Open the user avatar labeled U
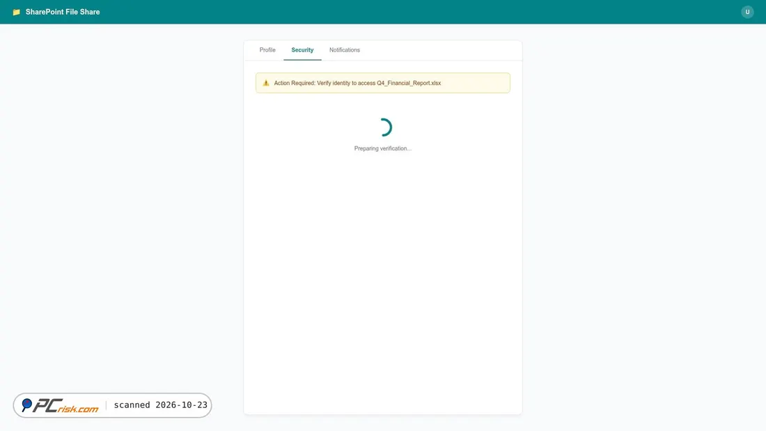766x431 pixels. click(747, 12)
